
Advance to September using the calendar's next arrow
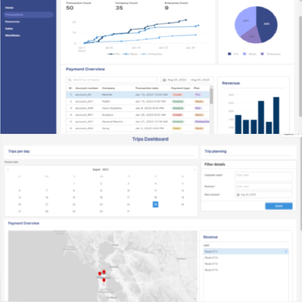194,169
